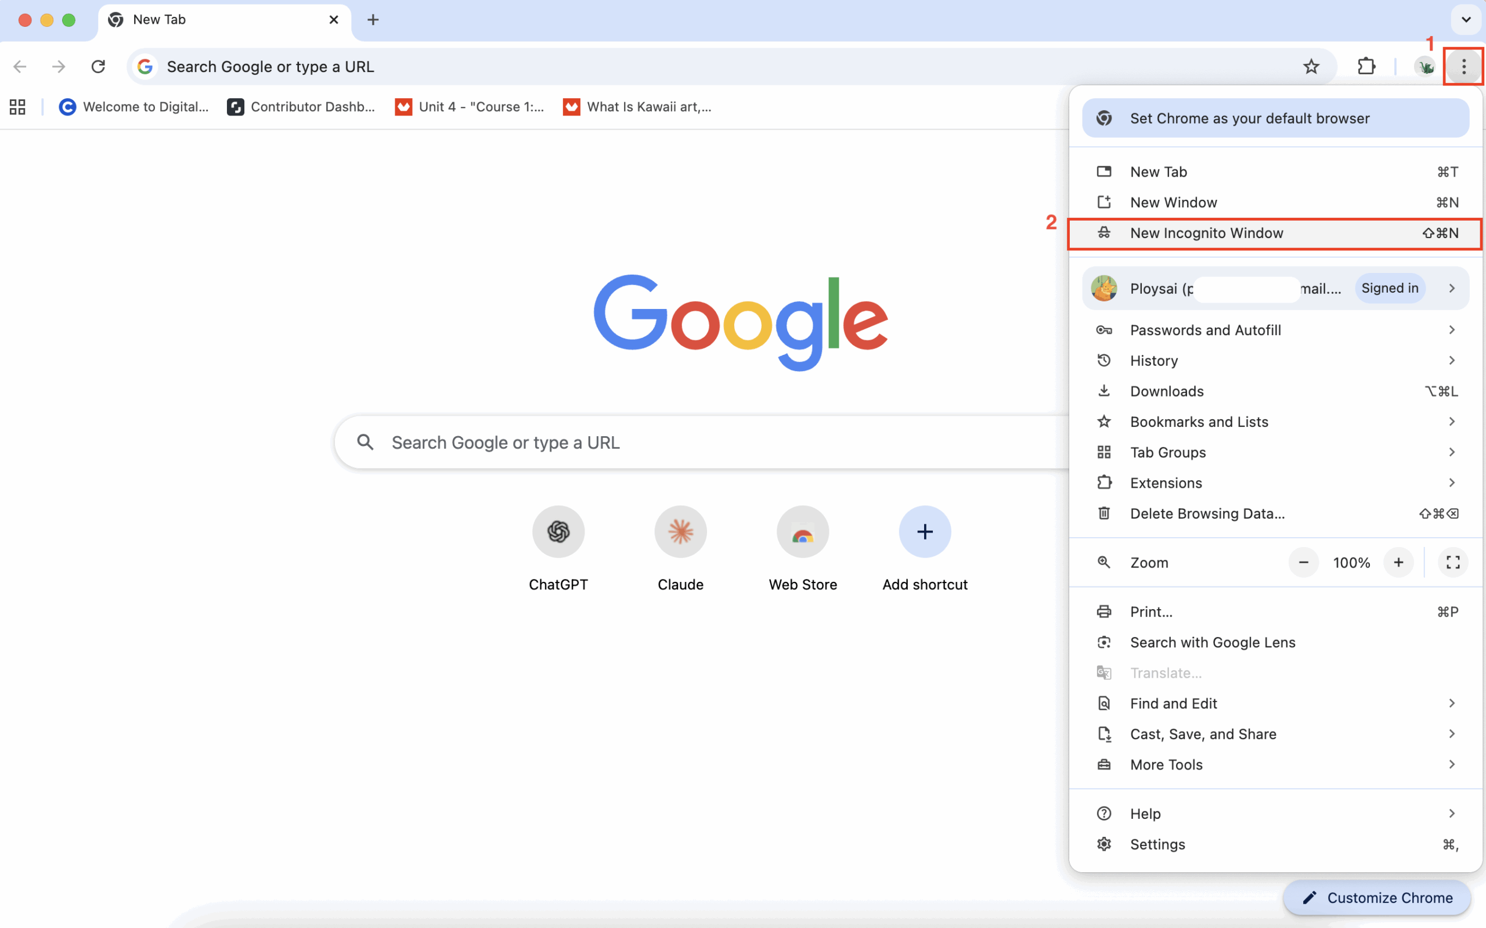Expand the Bookmarks and Lists submenu
1486x928 pixels.
1199,422
